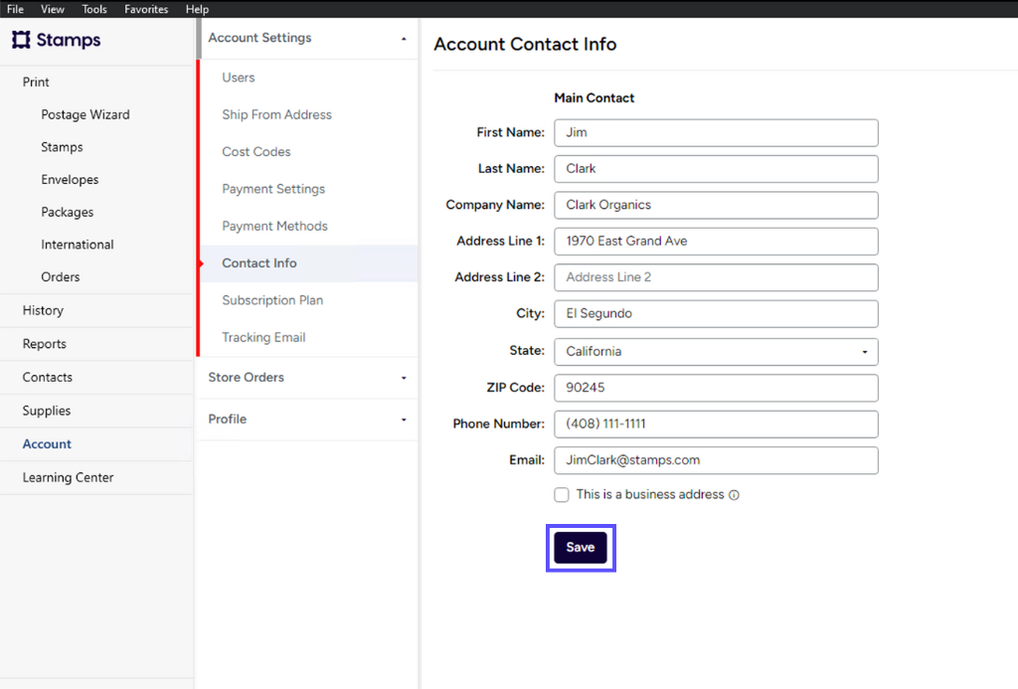Go to Supplies in the sidebar
This screenshot has height=689, width=1018.
[96, 411]
